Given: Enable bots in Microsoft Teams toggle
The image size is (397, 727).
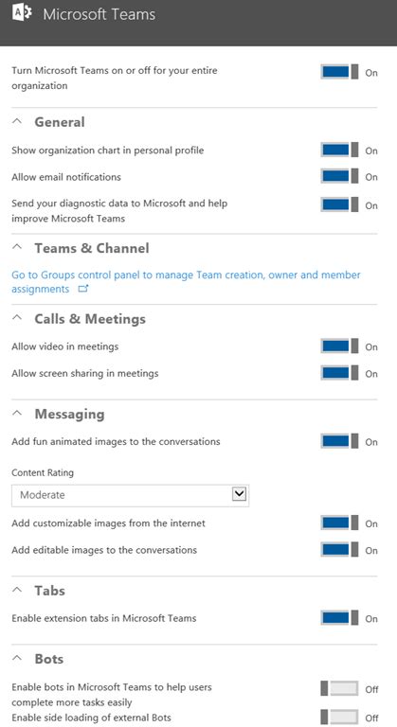Looking at the screenshot, I should (339, 688).
